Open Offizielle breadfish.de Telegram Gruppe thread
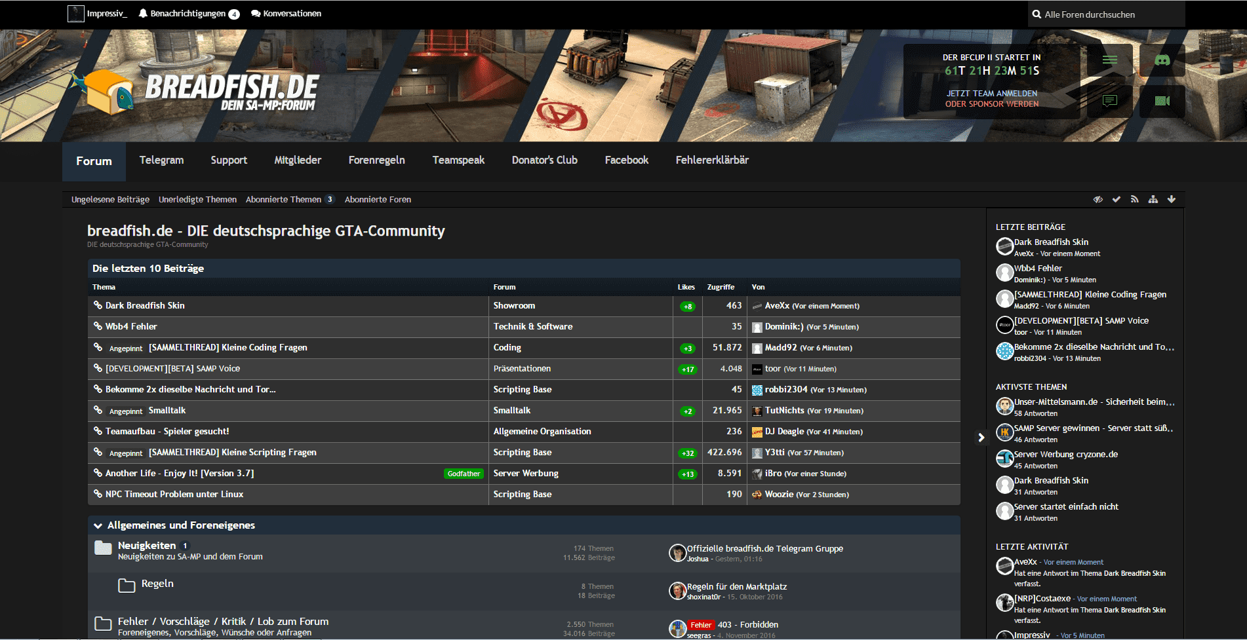This screenshot has height=640, width=1247. pos(765,549)
